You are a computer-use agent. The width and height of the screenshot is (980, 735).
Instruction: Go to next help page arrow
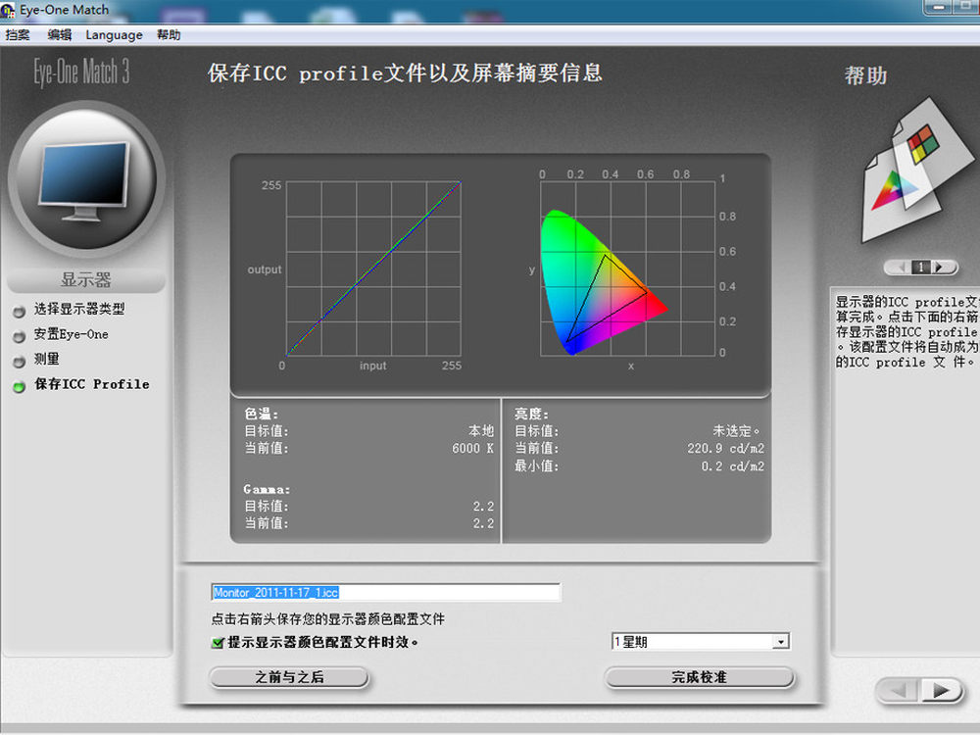(942, 268)
